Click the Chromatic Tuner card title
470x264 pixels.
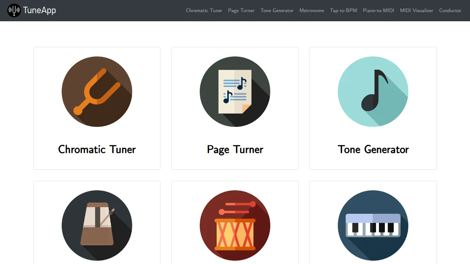pos(97,149)
